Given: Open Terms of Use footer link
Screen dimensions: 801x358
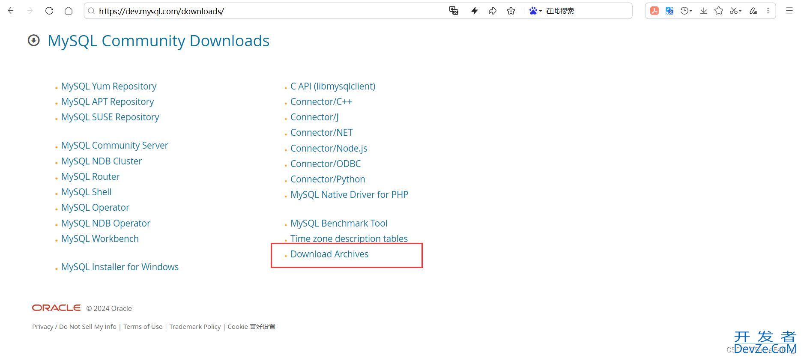Looking at the screenshot, I should (143, 326).
